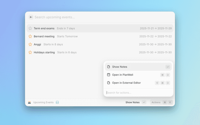Unstar the Anggi event
Viewport: 200px width, 125px height.
click(x=30, y=44)
